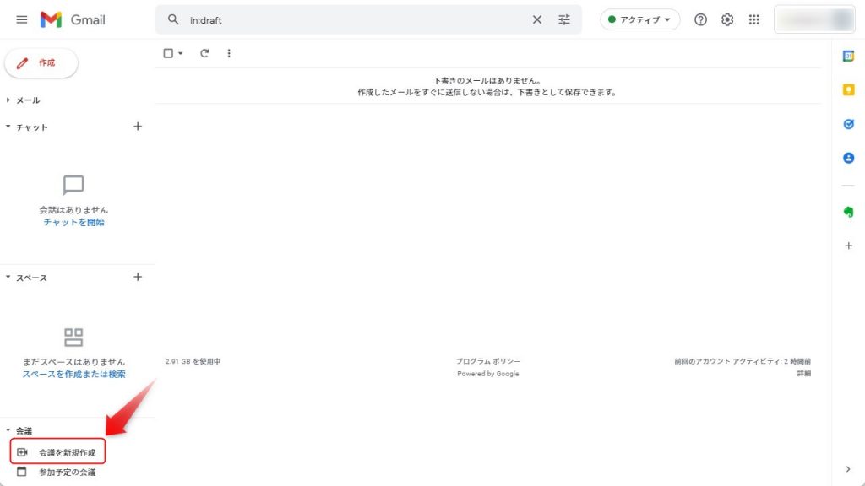The width and height of the screenshot is (865, 486).
Task: Open Google Keep side panel icon
Action: click(x=848, y=89)
